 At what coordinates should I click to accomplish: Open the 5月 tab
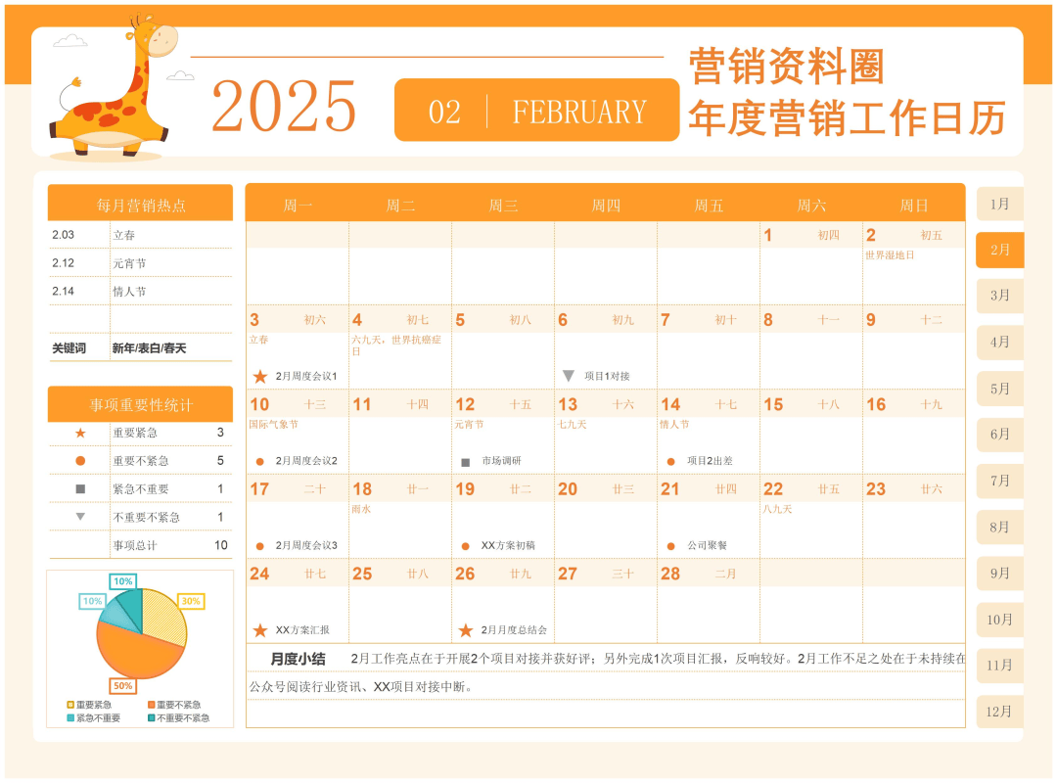[999, 389]
